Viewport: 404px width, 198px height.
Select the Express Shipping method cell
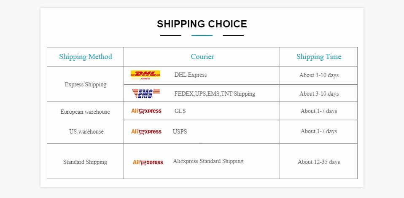click(86, 84)
